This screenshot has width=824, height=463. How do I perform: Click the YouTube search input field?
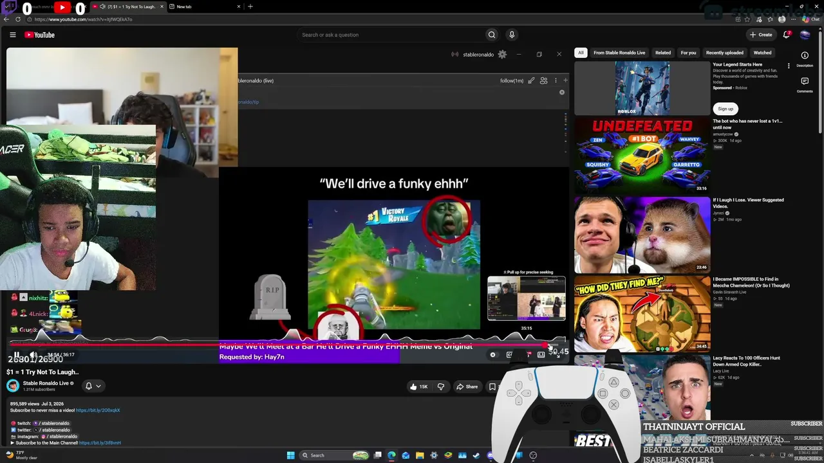coord(391,35)
